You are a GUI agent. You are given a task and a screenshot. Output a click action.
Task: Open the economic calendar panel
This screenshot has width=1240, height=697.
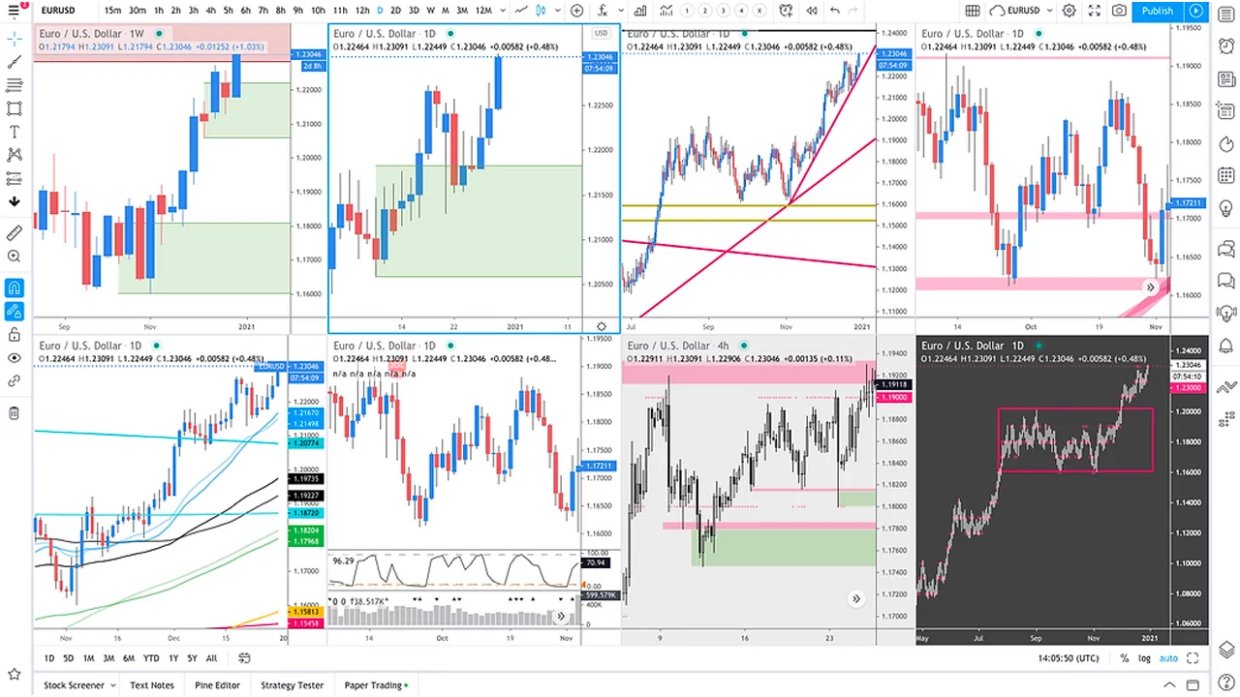[x=1226, y=175]
